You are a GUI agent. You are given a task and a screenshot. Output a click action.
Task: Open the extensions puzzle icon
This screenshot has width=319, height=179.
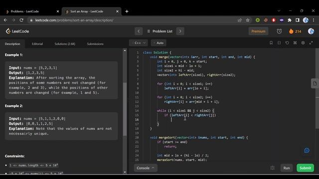pos(290,20)
